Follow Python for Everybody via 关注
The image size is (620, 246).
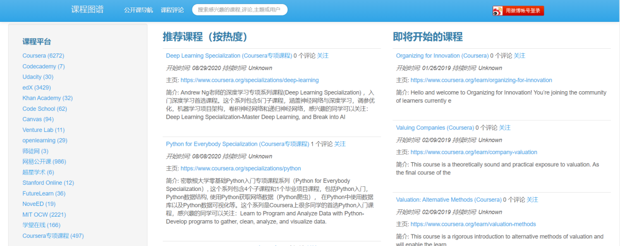click(x=340, y=144)
